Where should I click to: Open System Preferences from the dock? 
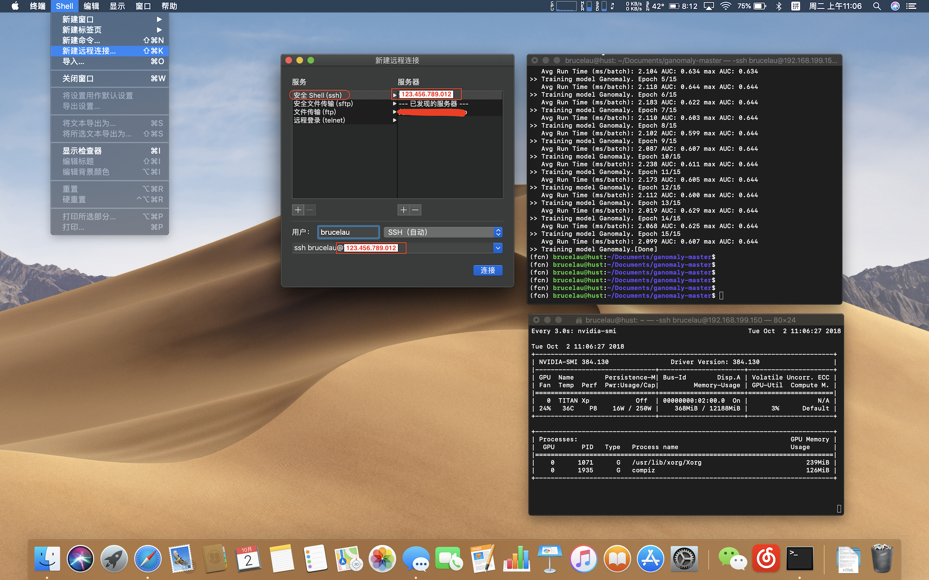coord(684,559)
